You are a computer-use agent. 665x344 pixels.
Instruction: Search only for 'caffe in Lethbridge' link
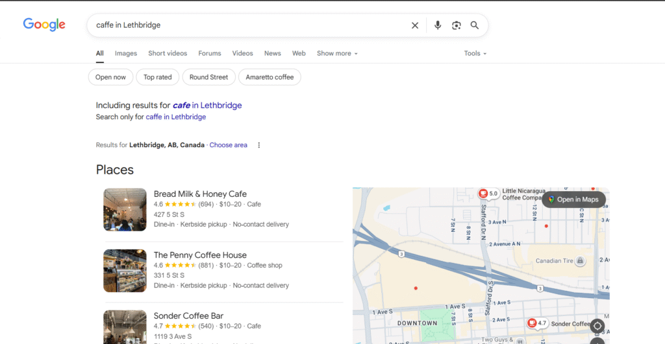coord(175,117)
